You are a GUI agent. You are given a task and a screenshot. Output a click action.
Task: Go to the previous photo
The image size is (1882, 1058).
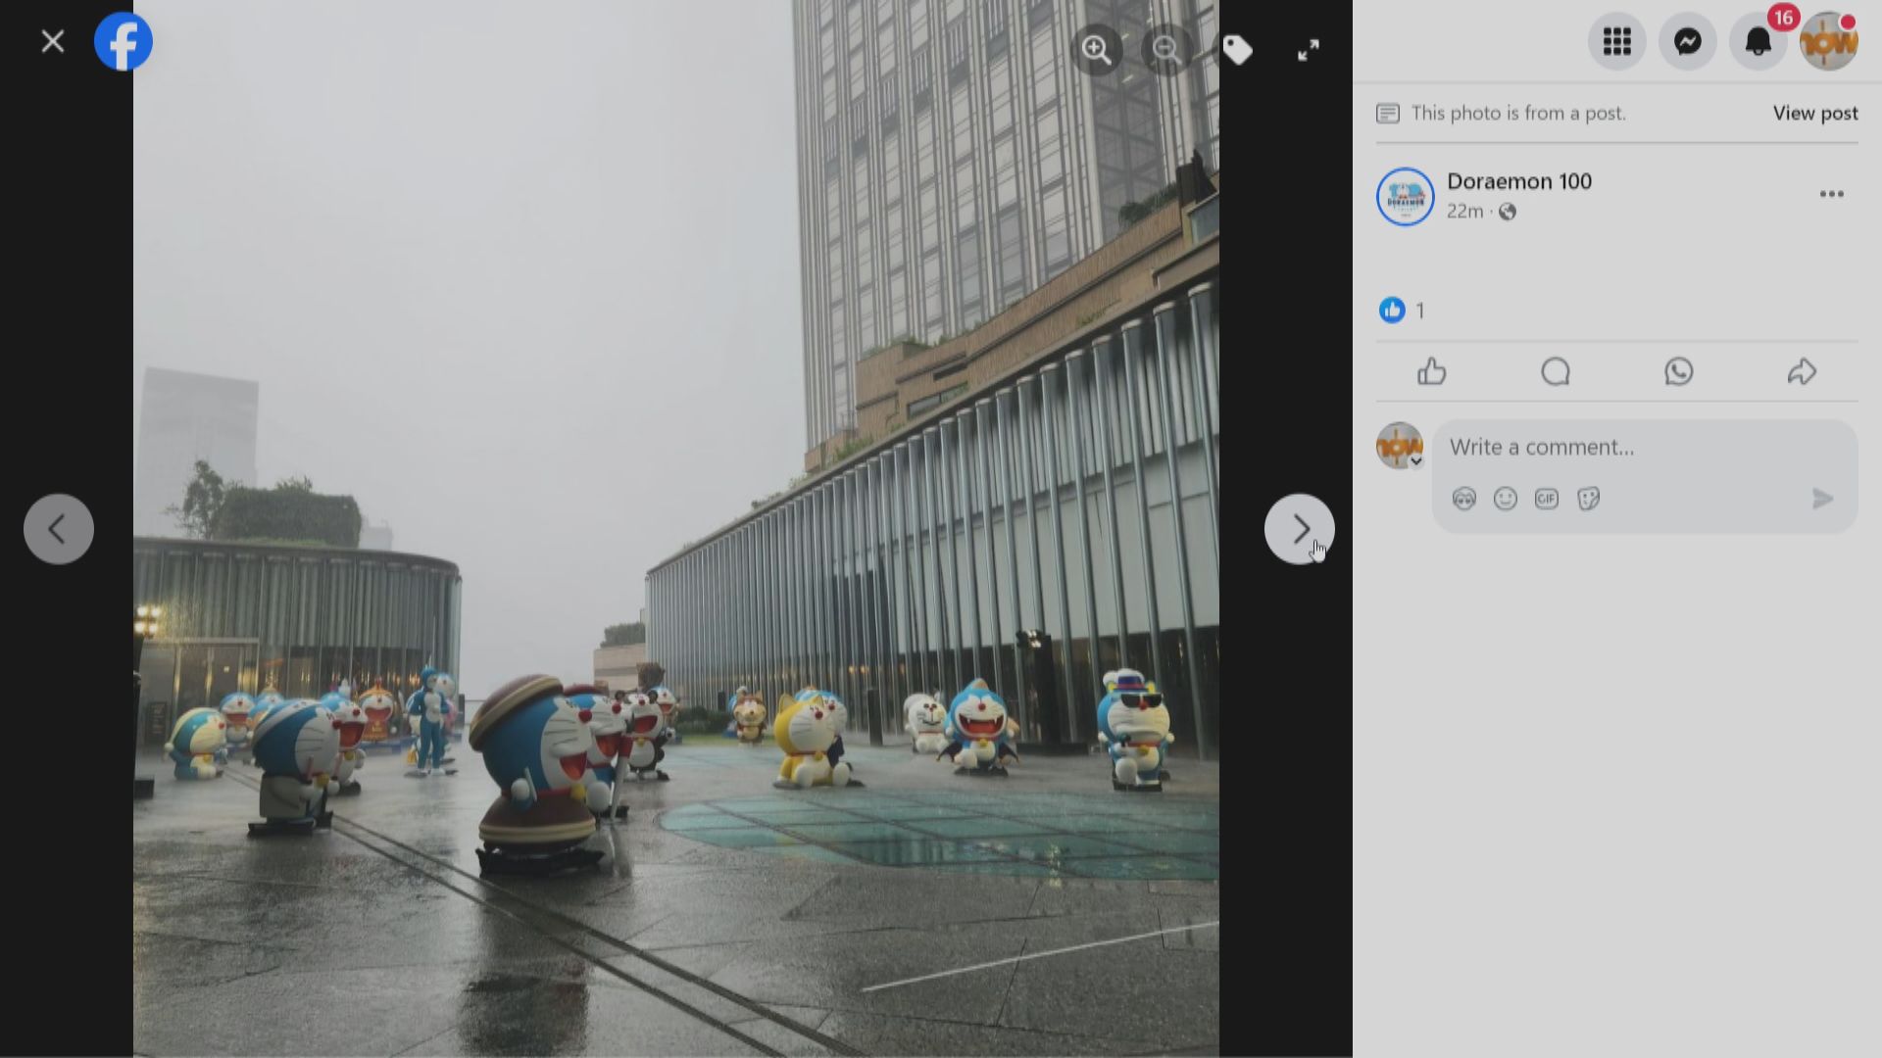tap(59, 529)
